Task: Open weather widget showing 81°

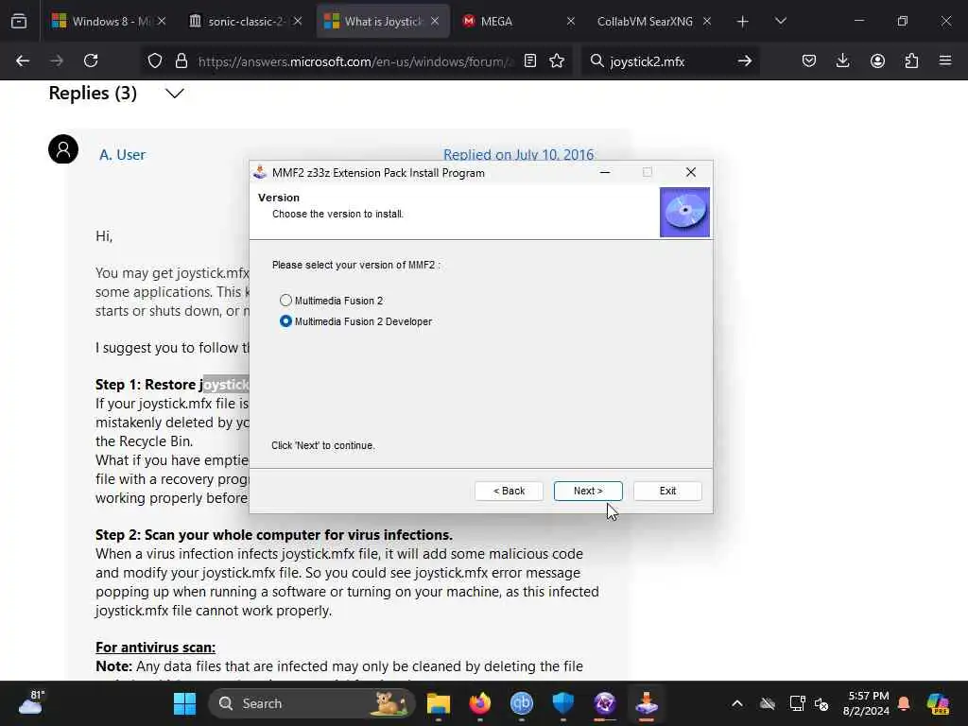Action: (x=31, y=703)
